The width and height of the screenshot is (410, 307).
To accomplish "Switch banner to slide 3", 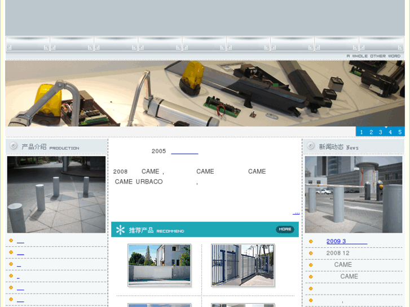I will pyautogui.click(x=381, y=132).
